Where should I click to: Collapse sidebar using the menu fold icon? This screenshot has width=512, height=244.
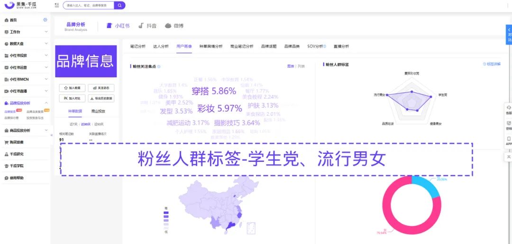pyautogui.click(x=57, y=5)
